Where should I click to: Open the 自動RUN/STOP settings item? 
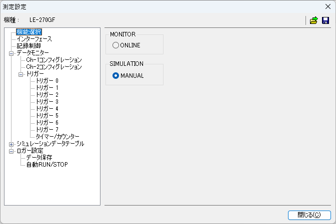(47, 165)
